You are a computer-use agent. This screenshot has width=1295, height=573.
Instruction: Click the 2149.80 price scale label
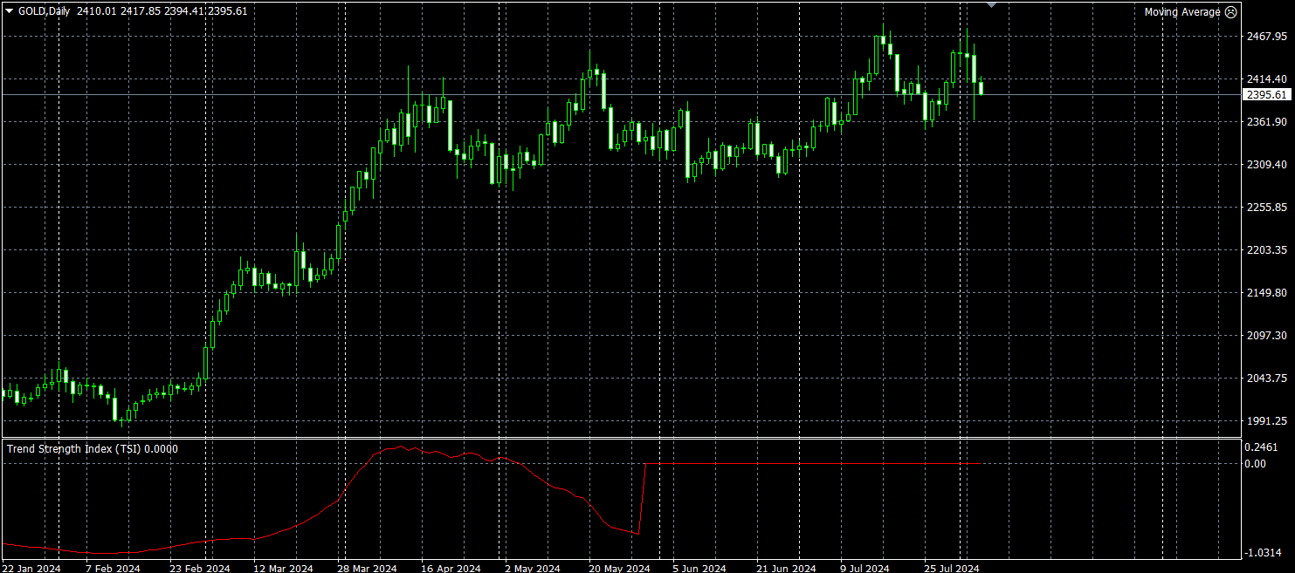(1267, 293)
